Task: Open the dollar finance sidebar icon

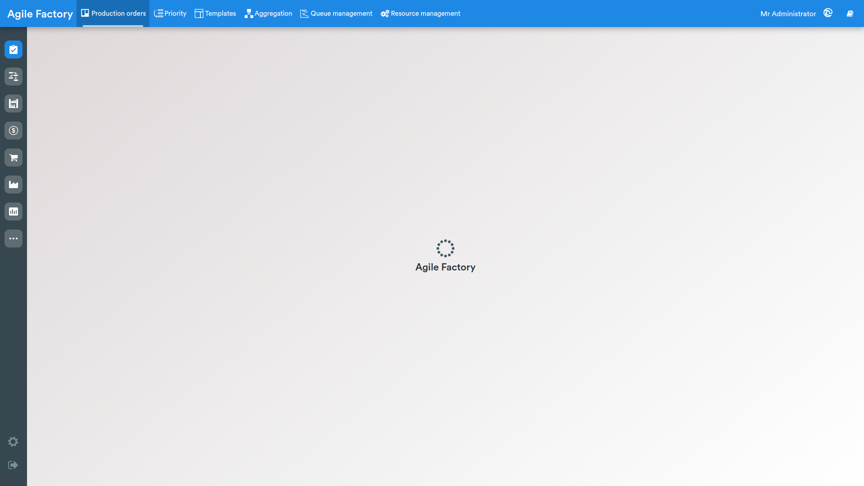Action: click(13, 130)
